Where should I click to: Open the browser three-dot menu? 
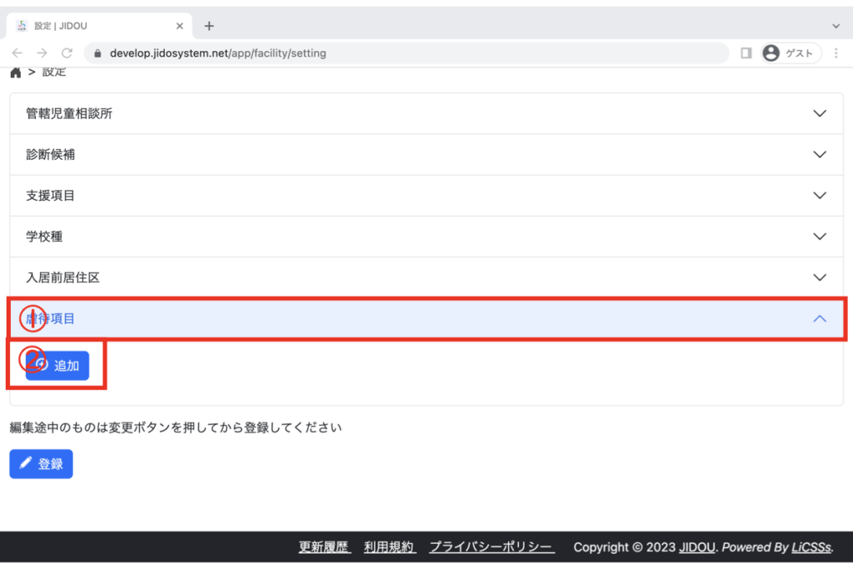point(836,52)
